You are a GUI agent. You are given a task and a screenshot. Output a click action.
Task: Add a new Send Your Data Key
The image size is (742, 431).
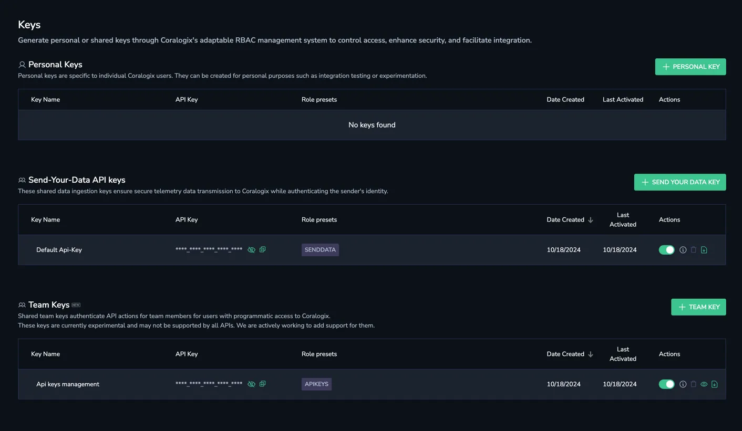coord(680,182)
